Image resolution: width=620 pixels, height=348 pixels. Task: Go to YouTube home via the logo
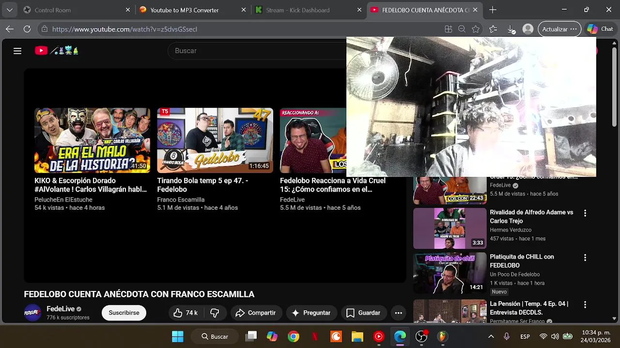[x=56, y=50]
